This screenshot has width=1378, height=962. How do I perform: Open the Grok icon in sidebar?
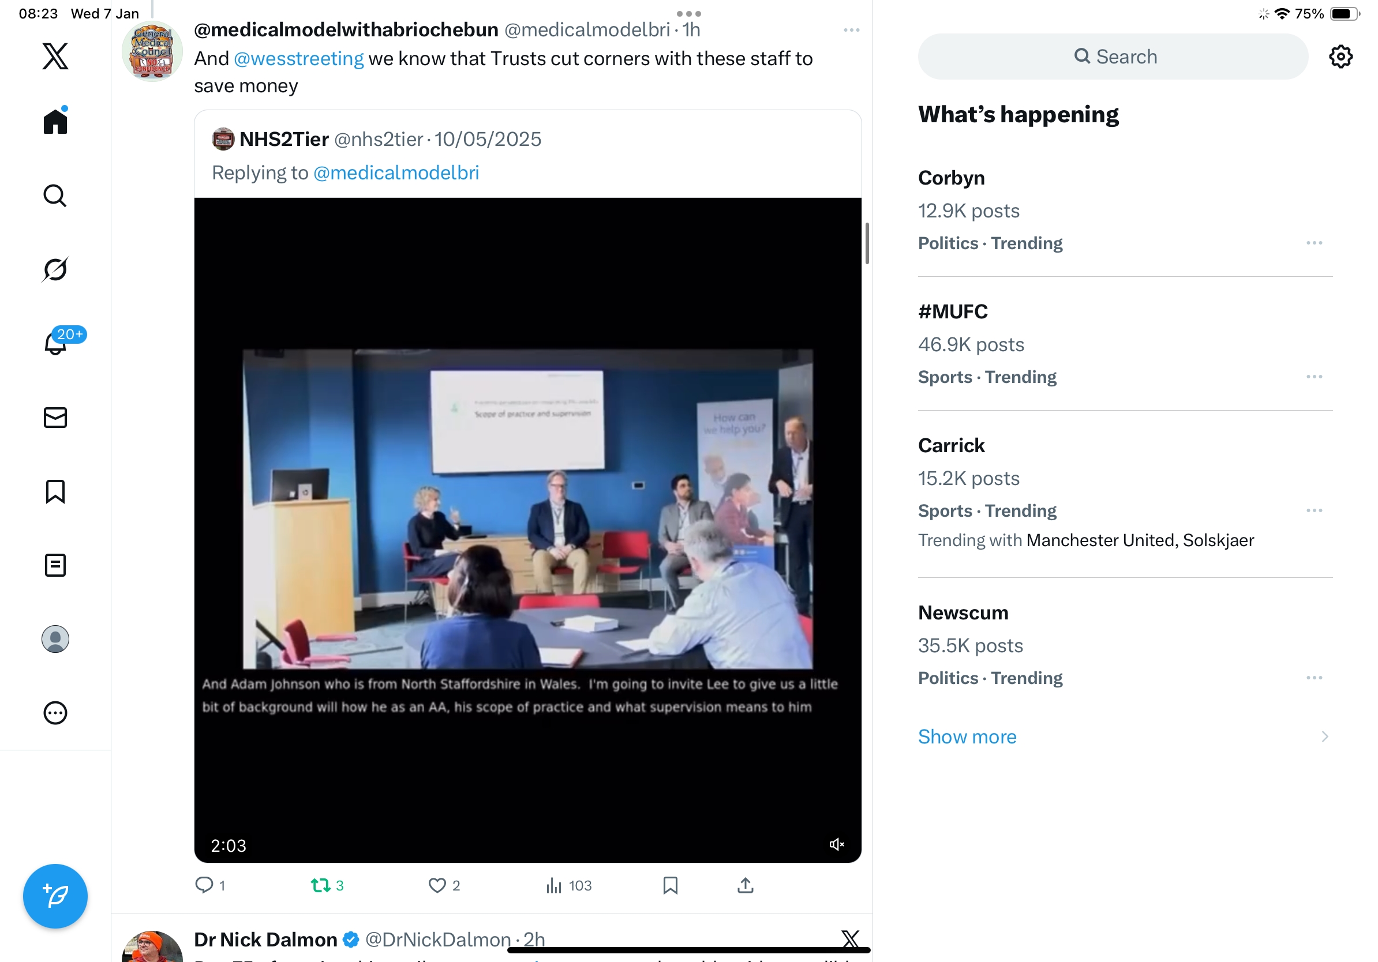(55, 269)
